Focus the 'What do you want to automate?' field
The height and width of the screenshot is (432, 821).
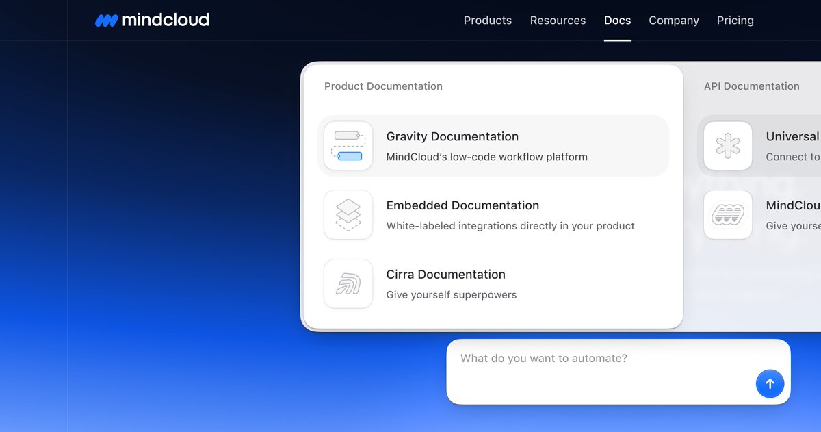618,371
